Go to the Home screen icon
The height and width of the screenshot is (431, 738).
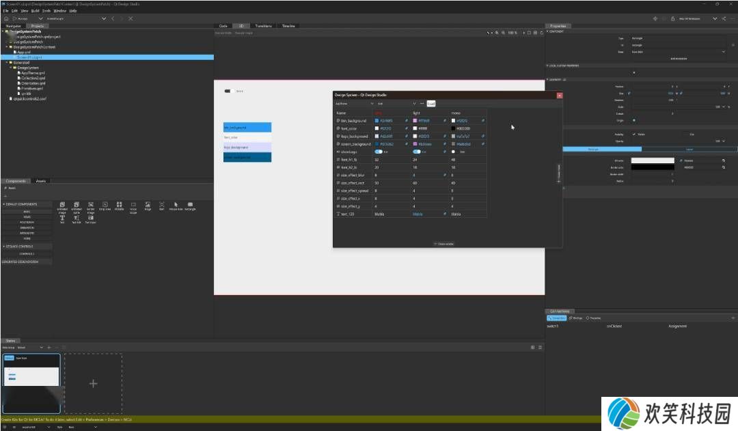(x=6, y=19)
